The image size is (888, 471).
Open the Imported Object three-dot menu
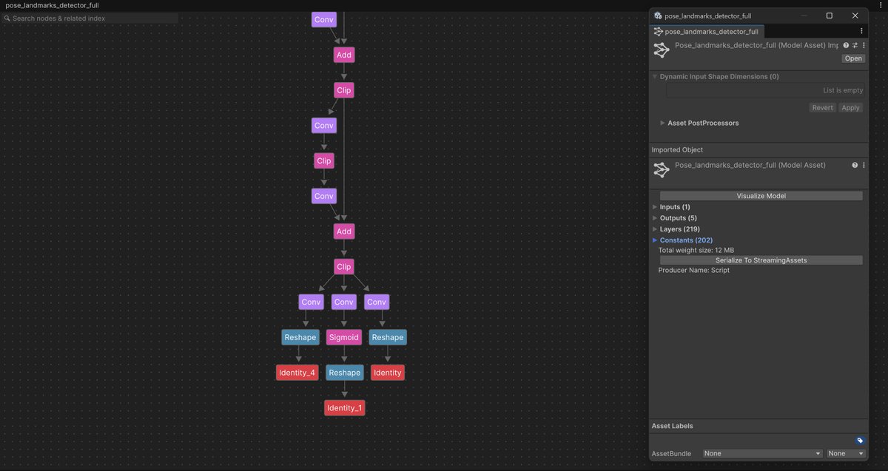[864, 165]
